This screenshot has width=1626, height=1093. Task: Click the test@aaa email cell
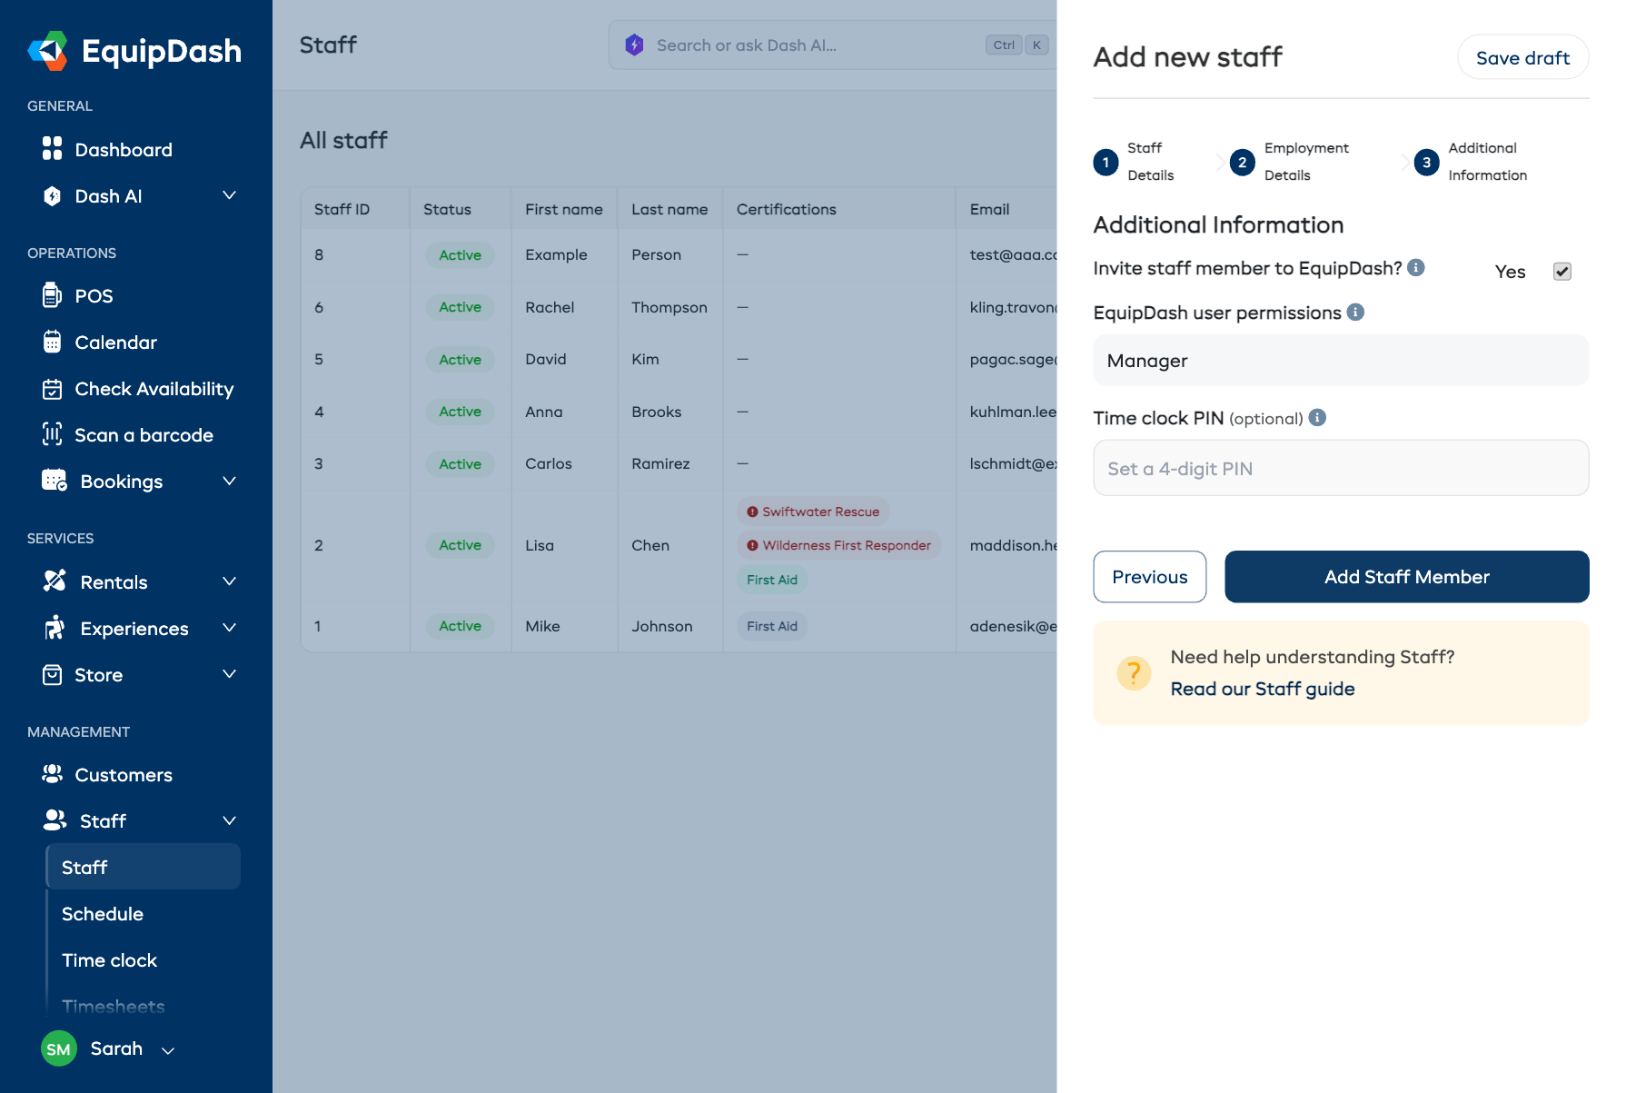click(x=1012, y=254)
